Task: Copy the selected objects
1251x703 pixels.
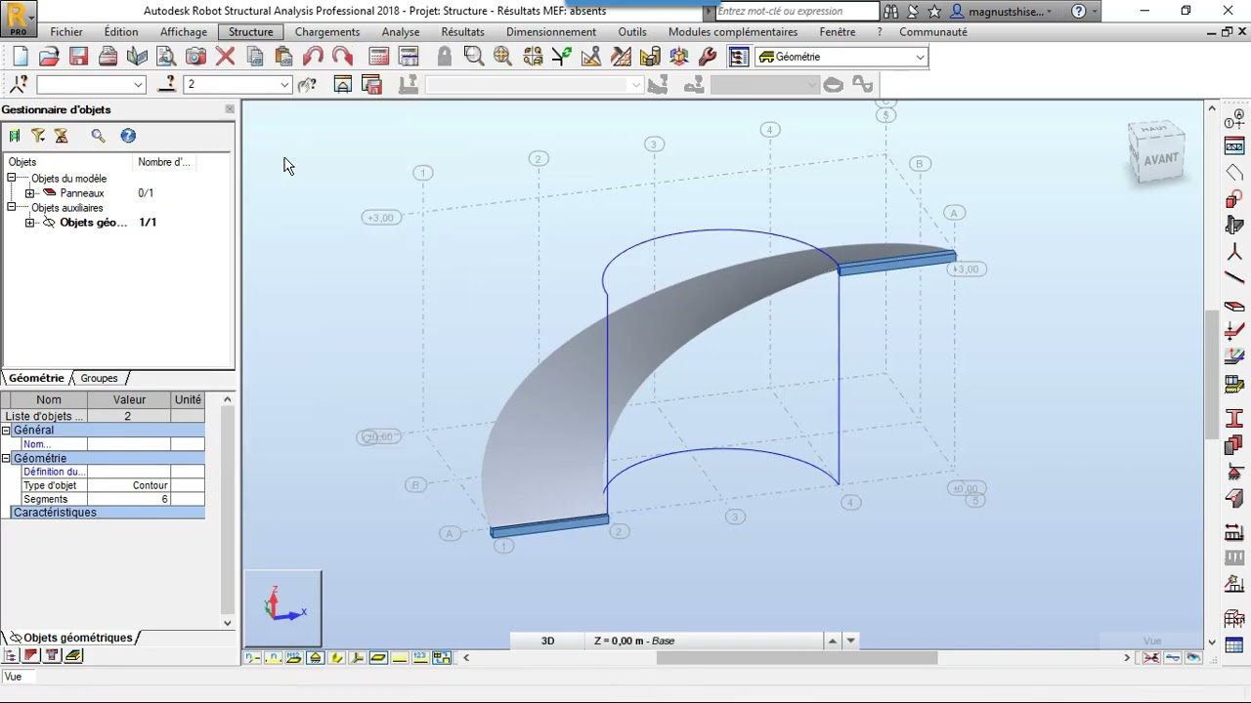Action: click(x=255, y=57)
